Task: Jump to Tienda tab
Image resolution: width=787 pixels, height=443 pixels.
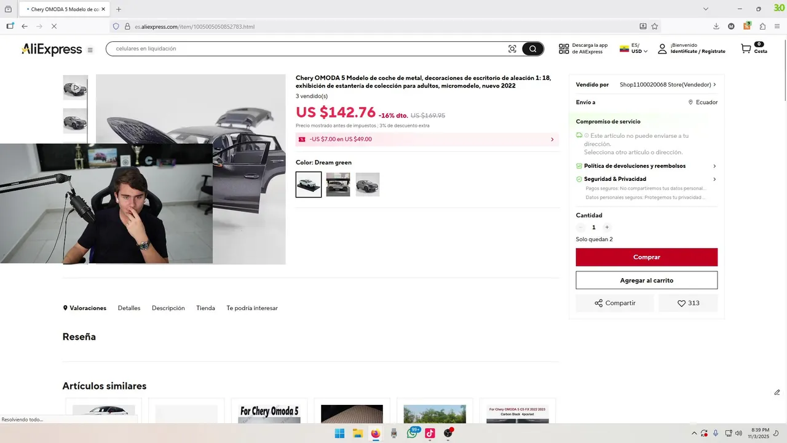Action: click(205, 308)
